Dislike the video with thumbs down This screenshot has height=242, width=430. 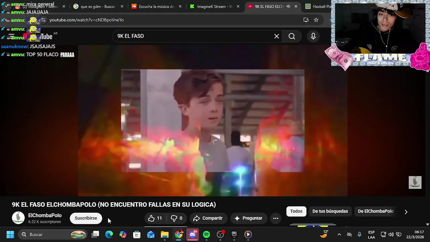[176, 218]
